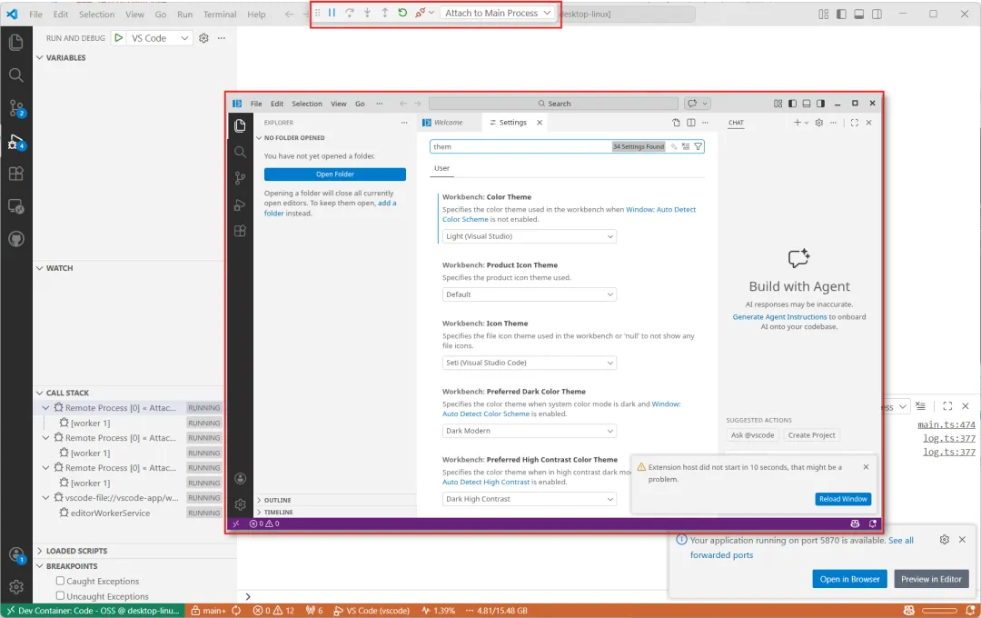Open Extensions in inner activity bar
The height and width of the screenshot is (618, 981).
point(240,231)
